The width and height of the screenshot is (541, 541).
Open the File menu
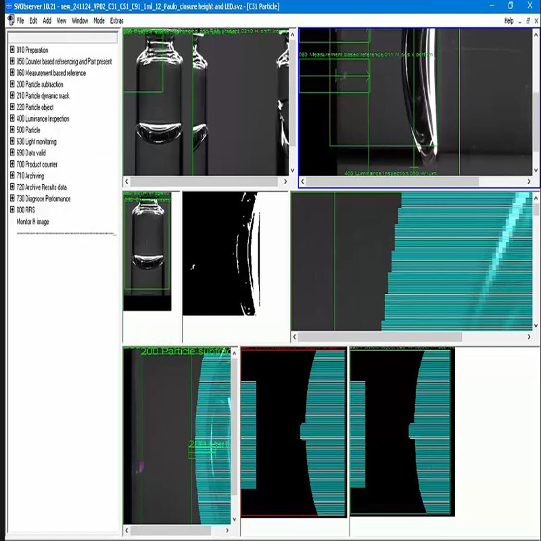[20, 20]
